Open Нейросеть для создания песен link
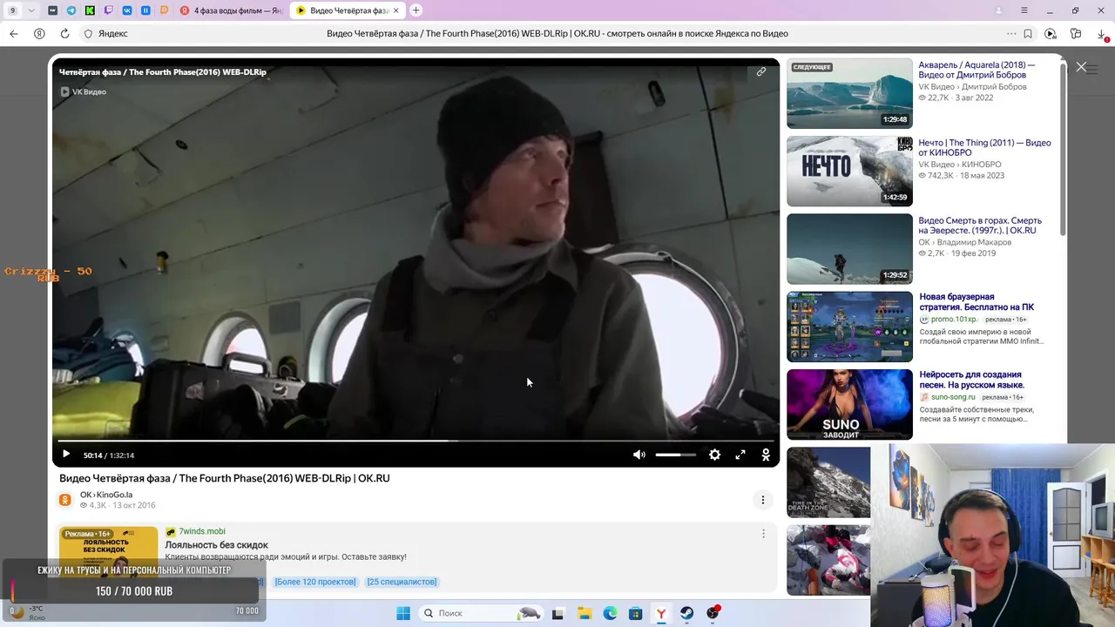Viewport: 1115px width, 627px height. pyautogui.click(x=972, y=379)
